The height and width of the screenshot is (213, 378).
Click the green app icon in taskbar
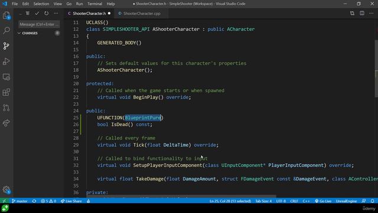pyautogui.click(x=5, y=208)
